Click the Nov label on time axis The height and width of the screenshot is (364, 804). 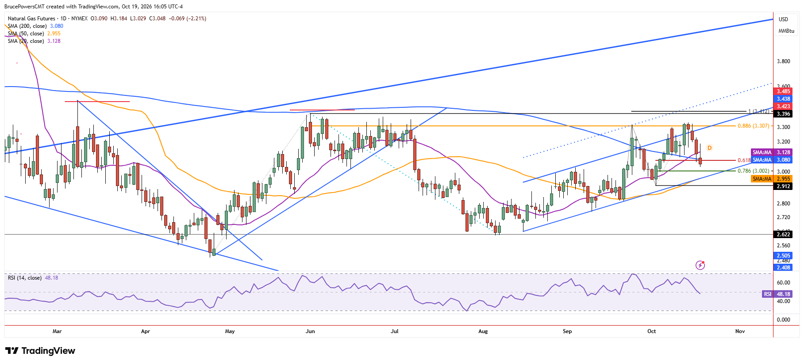click(740, 331)
